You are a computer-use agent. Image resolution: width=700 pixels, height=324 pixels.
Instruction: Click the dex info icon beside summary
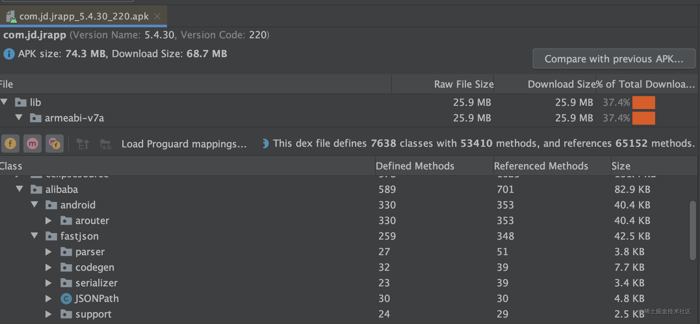point(266,143)
